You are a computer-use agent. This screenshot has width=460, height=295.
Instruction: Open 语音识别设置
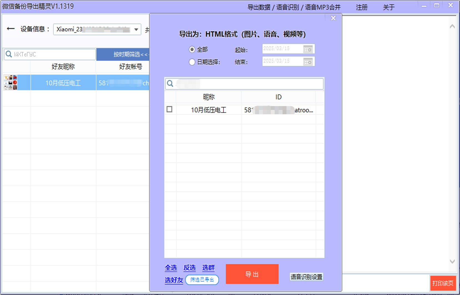(x=306, y=277)
